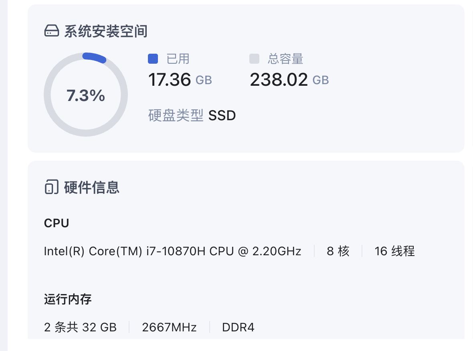Click the 238.02 GB total capacity value
473x351 pixels.
[x=289, y=80]
